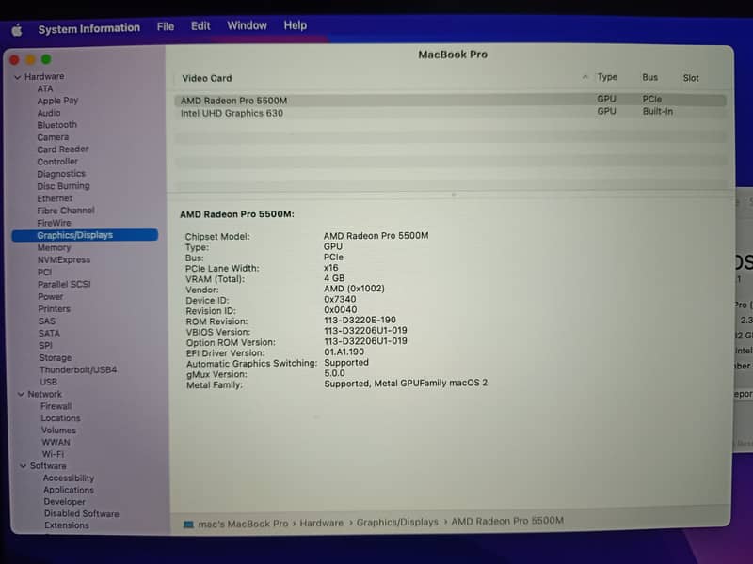Viewport: 753px width, 564px height.
Task: Select Thunderbolt/USB4 in the sidebar
Action: (78, 370)
